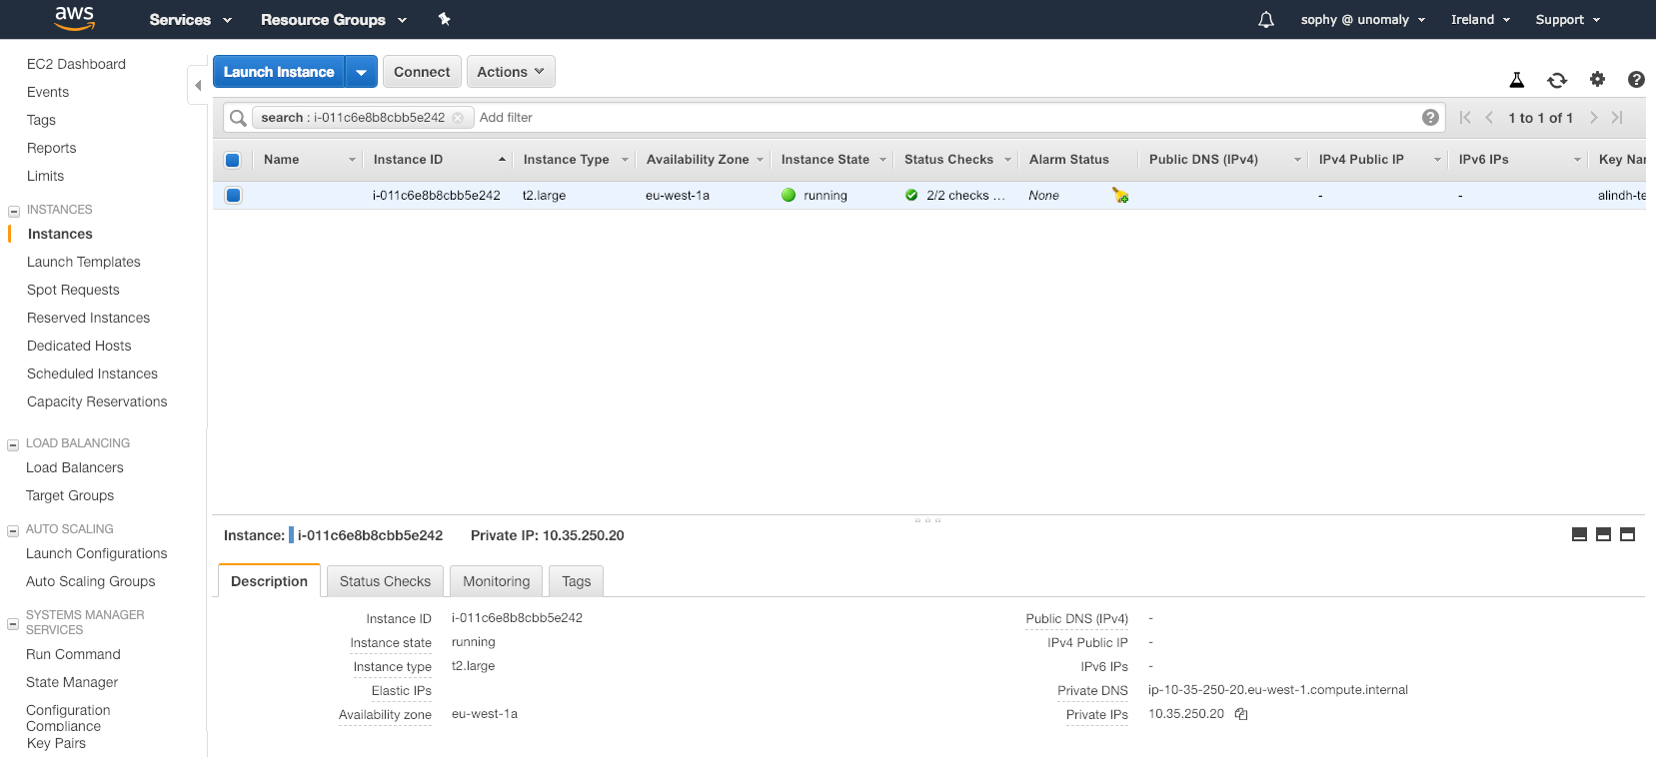Go to next page of results
Viewport: 1656px width, 757px height.
coord(1593,118)
